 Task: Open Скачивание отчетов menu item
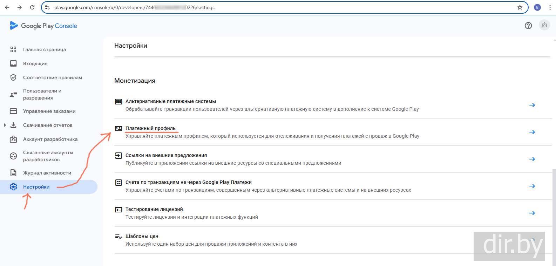tap(48, 125)
